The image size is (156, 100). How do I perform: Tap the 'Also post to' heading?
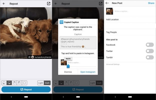(112, 39)
